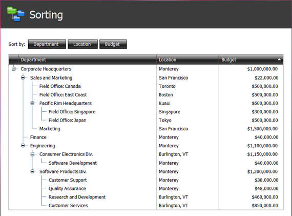Sort by Department using the top button
The width and height of the screenshot is (292, 216).
47,44
